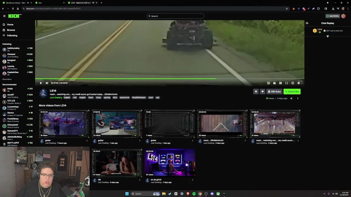Viewport: 351px width, 197px height.
Task: Select the PlayWithViewers tag
Action: 139,97
